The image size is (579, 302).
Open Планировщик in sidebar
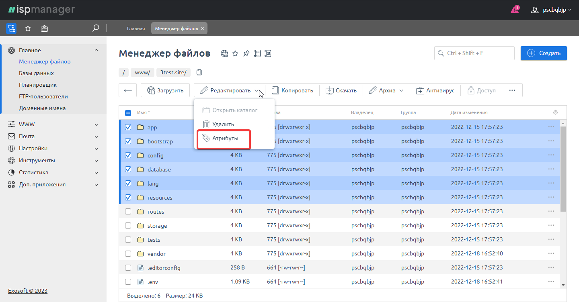coord(38,85)
